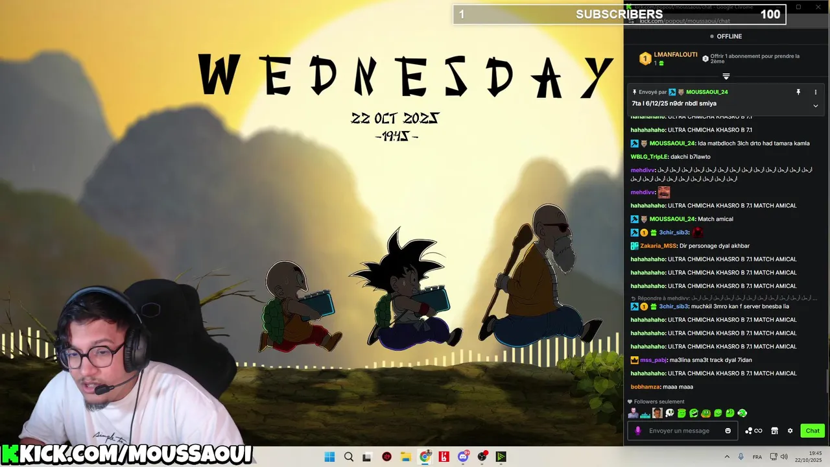This screenshot has width=830, height=467.
Task: Open Windows taskbar search
Action: coord(349,457)
